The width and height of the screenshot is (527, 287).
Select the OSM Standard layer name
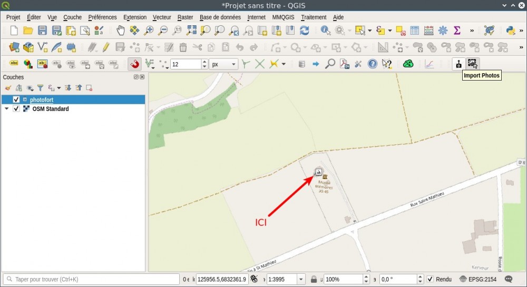[x=51, y=109]
